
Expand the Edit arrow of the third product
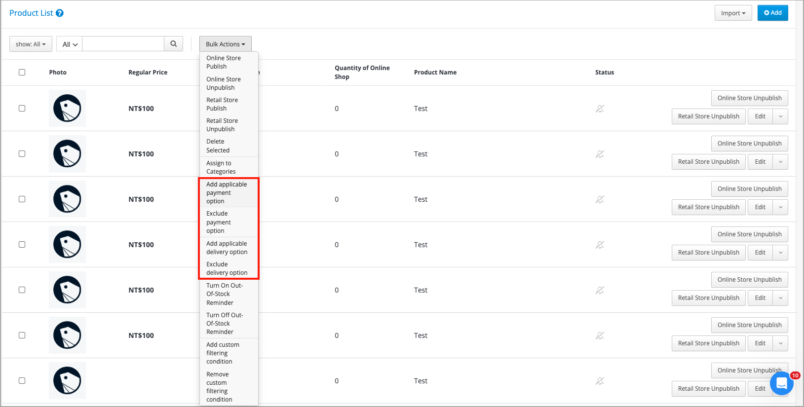[780, 207]
